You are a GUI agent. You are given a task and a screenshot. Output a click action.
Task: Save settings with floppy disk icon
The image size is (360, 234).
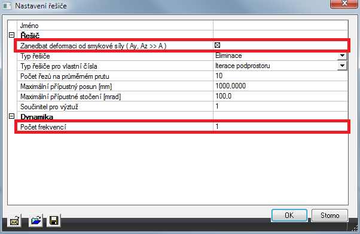pyautogui.click(x=54, y=221)
